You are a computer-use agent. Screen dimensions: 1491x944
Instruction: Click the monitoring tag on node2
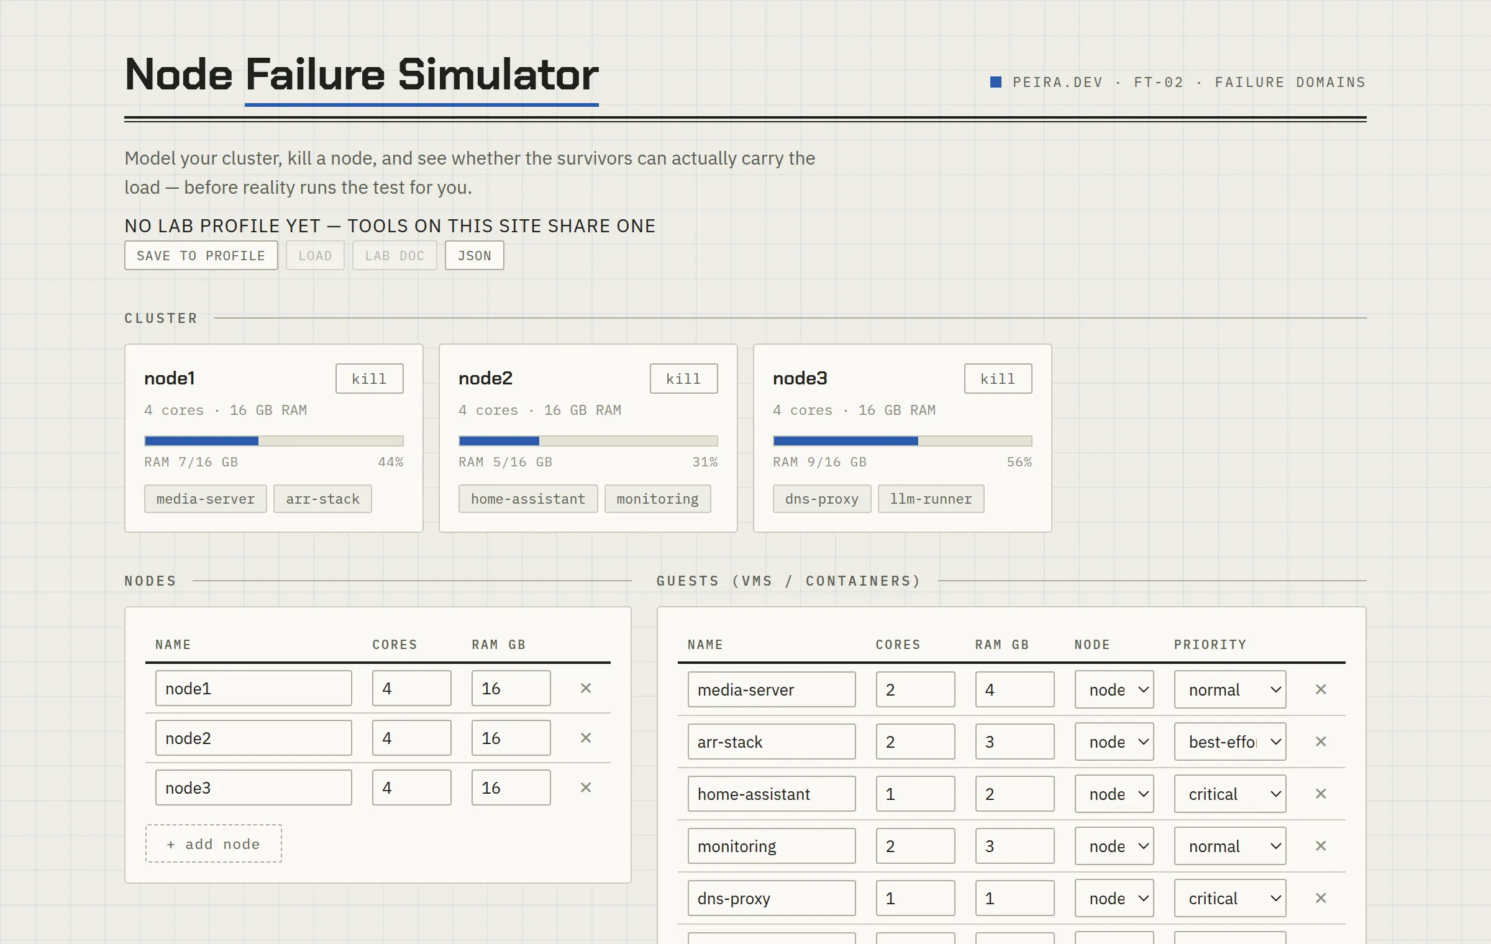pyautogui.click(x=658, y=499)
